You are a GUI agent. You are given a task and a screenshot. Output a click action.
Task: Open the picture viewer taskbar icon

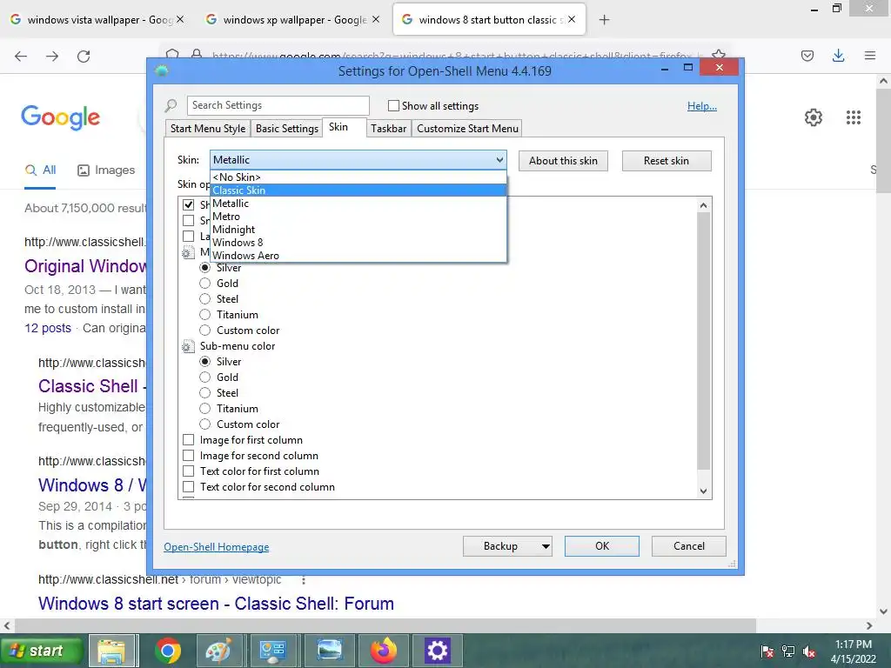pos(330,651)
